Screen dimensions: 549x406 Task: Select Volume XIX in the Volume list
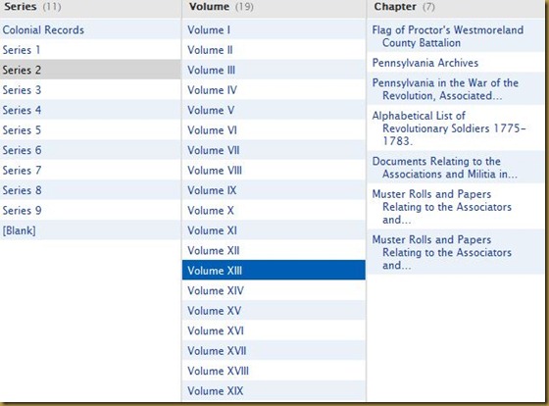point(274,390)
